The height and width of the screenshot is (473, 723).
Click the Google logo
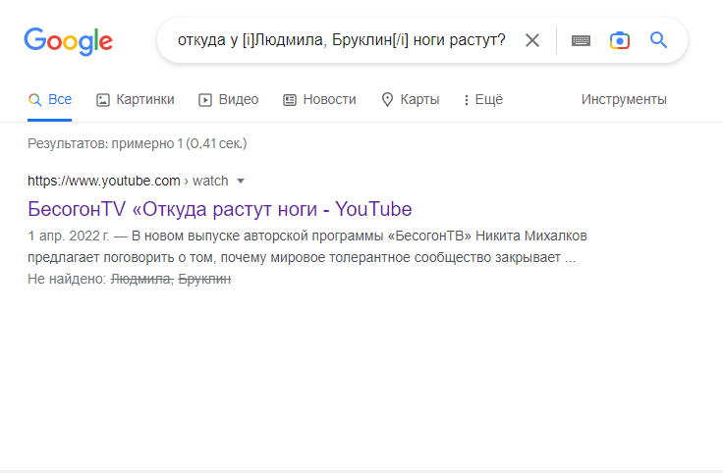[x=68, y=40]
